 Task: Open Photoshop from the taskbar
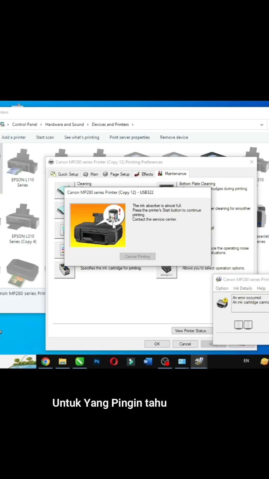pos(97,361)
